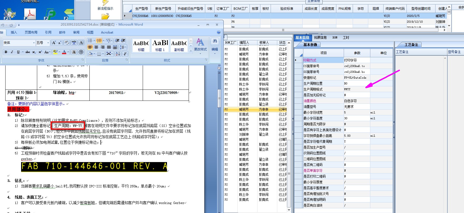Open the 工时 tab in ERP window
This screenshot has width=464, height=213.
(x=346, y=37)
